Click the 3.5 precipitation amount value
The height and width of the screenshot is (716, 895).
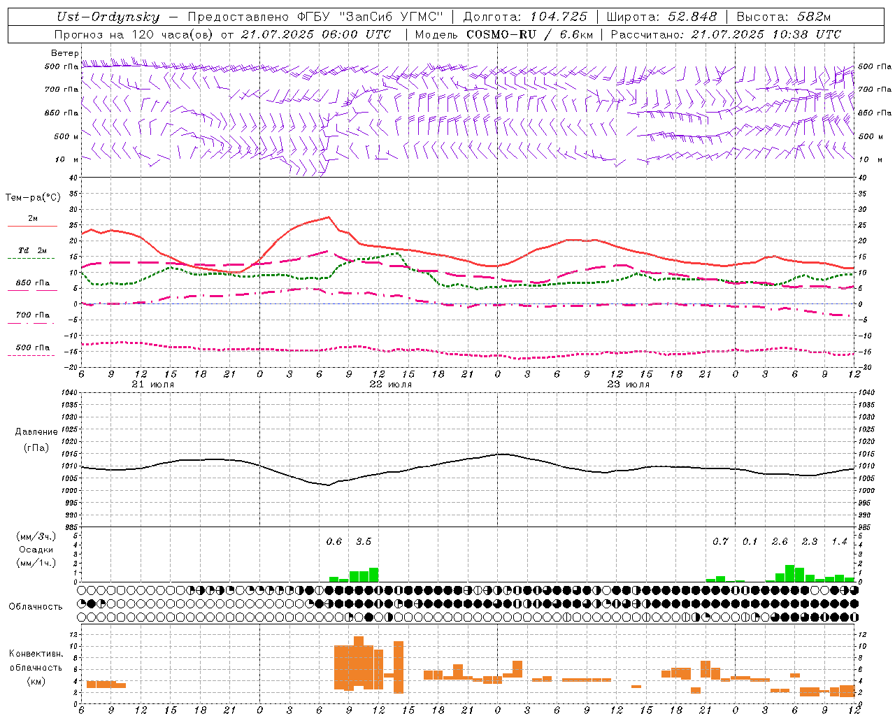364,541
